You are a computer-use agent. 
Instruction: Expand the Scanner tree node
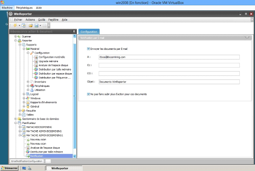(x=15, y=36)
